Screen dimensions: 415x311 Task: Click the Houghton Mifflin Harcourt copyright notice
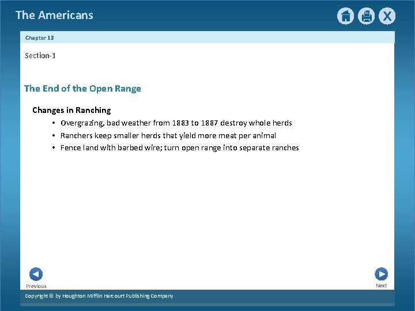tap(99, 296)
